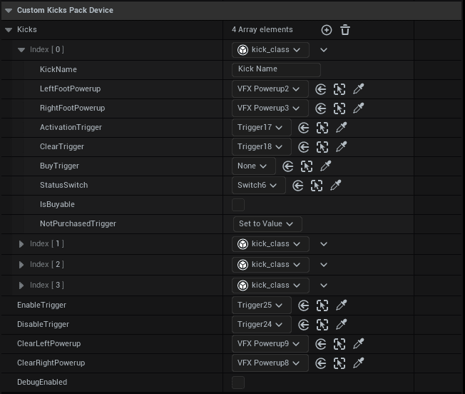Collapse Index [ 0 ] entry

click(x=21, y=50)
